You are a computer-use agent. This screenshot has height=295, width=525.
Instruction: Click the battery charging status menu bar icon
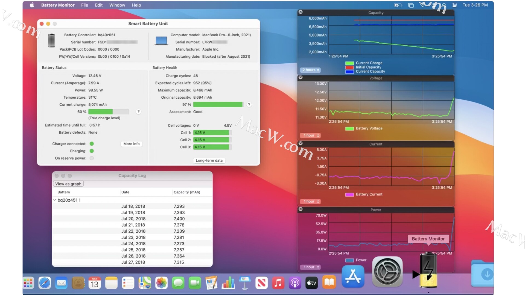click(398, 5)
